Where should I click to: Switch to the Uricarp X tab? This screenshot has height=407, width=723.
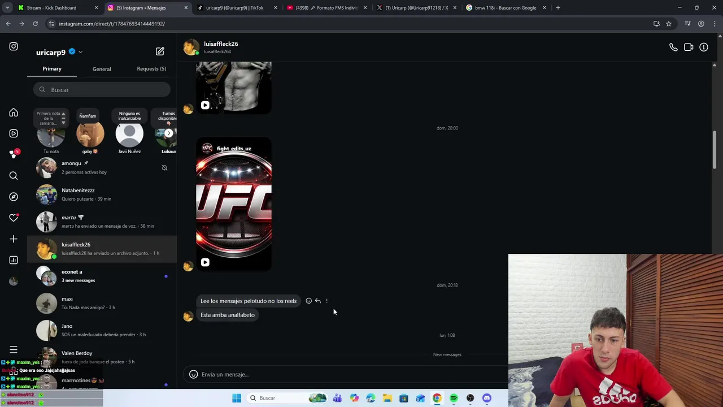[416, 8]
